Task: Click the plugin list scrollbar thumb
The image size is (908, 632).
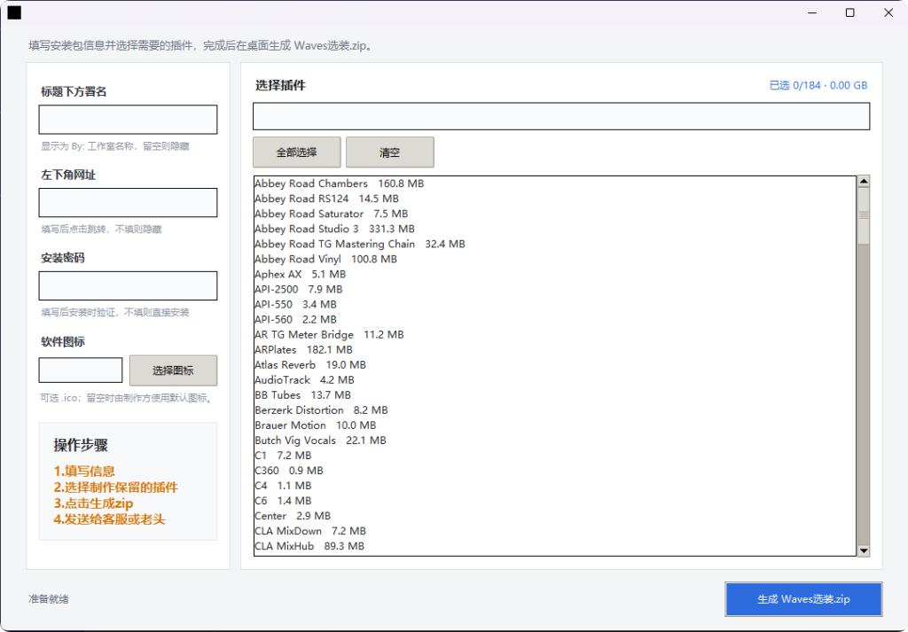Action: click(864, 215)
